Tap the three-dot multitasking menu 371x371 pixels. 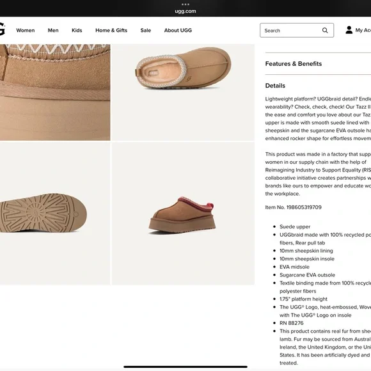(185, 4)
